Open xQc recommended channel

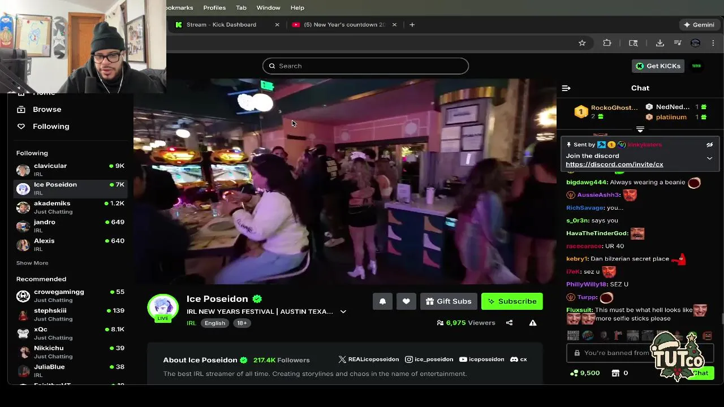pyautogui.click(x=70, y=333)
